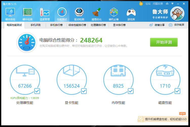The width and height of the screenshot is (190, 127).
Task: Click the memory score 8925
Action: (x=118, y=86)
